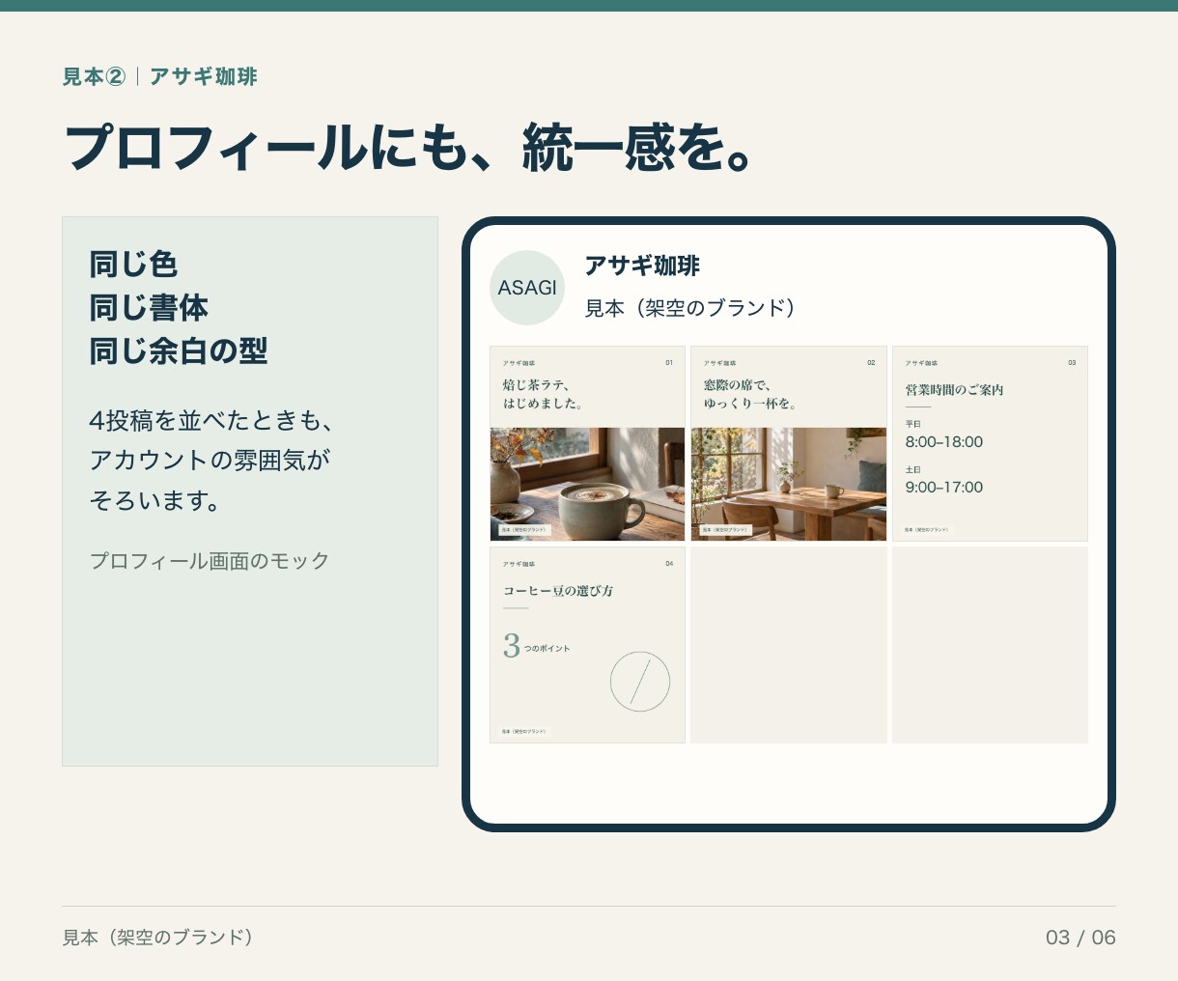Image resolution: width=1178 pixels, height=981 pixels.
Task: Click the large numeral 3 in post 04
Action: coord(512,645)
